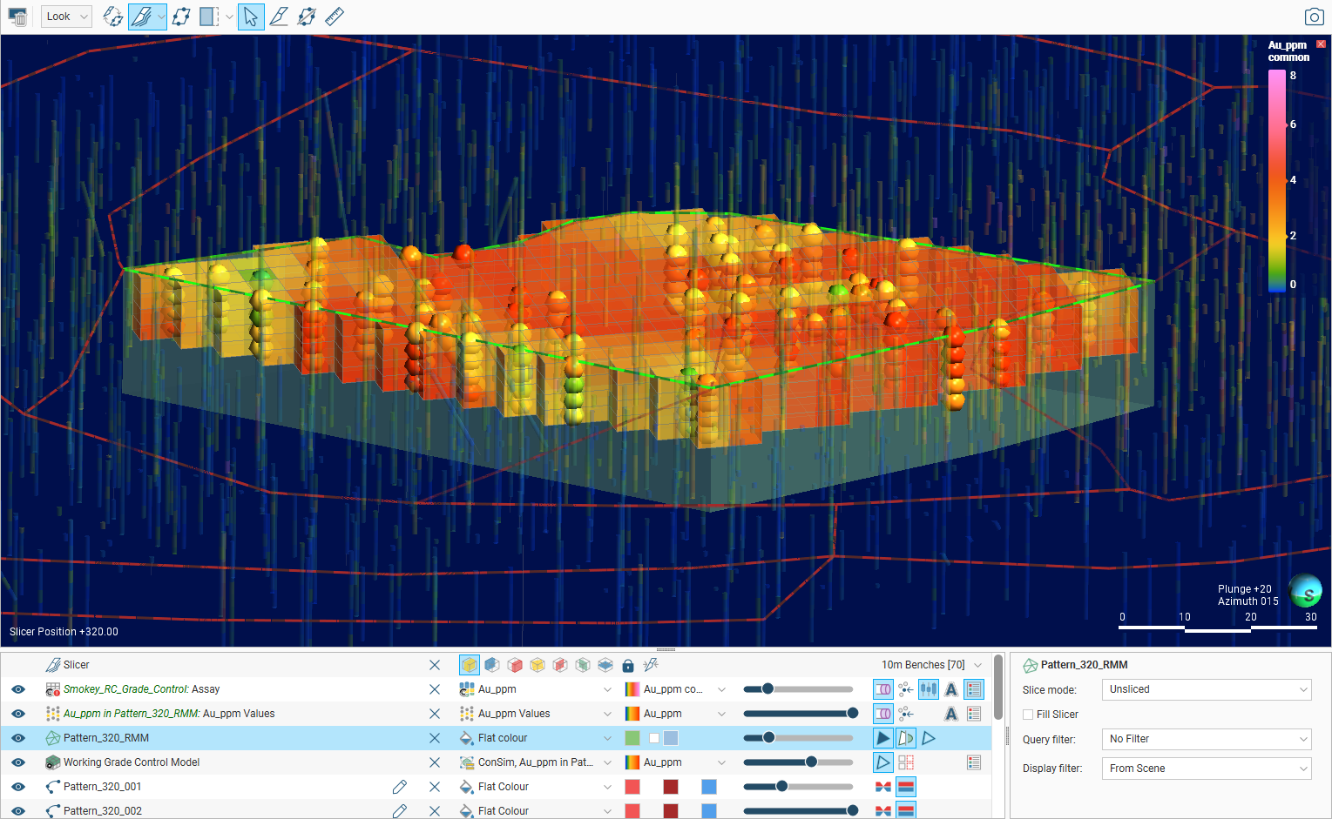Click the screenshot camera icon
The height and width of the screenshot is (819, 1332).
1314,17
